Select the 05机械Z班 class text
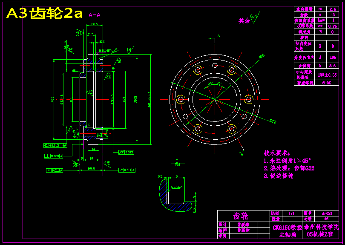Screen dimensions: 345x245 point(320,234)
